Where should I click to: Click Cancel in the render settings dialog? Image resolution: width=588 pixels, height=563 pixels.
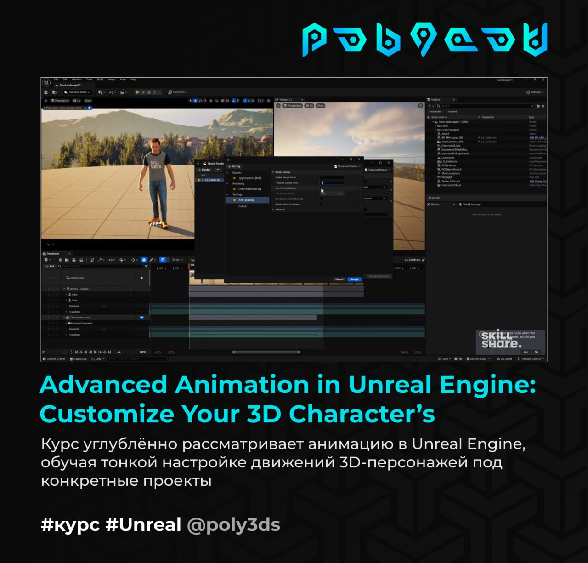point(339,279)
